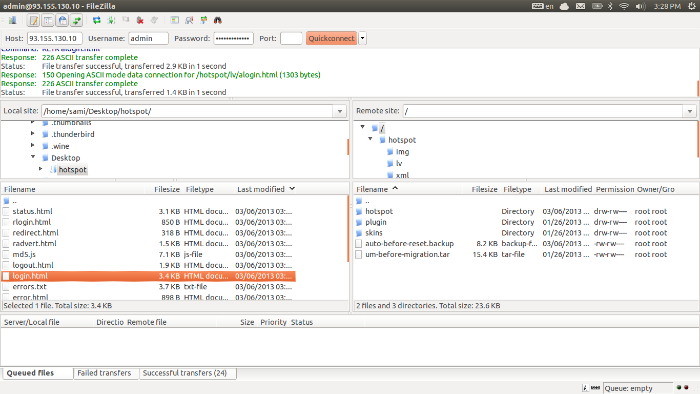Click the Port input field
The height and width of the screenshot is (394, 700).
point(291,38)
